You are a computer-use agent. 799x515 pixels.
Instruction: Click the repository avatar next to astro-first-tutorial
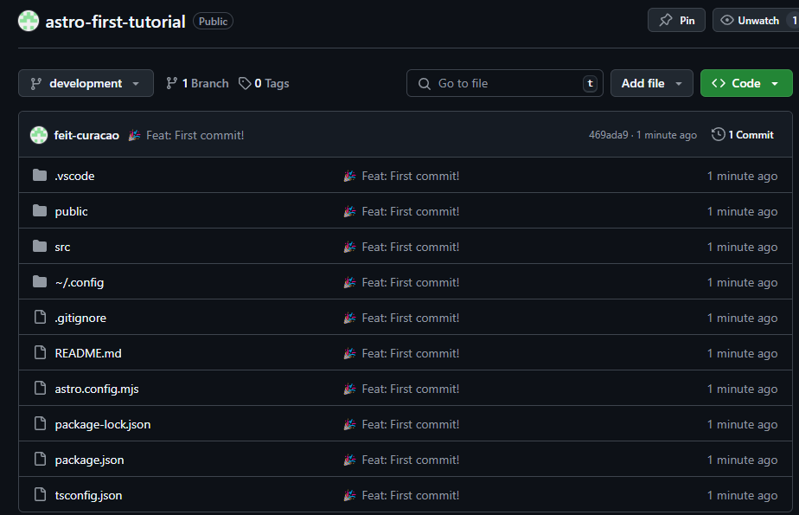point(29,21)
